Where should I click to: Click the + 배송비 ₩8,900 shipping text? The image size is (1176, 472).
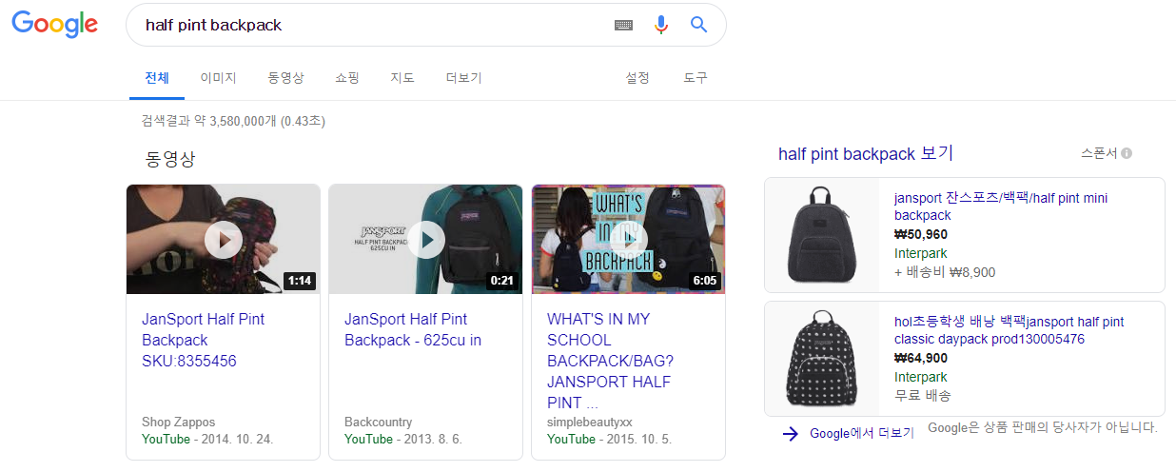click(945, 272)
